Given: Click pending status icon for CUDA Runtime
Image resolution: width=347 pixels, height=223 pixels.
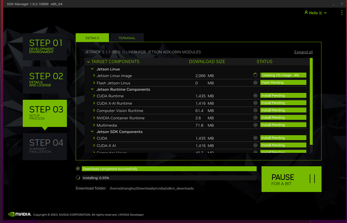Looking at the screenshot, I should (255, 95).
